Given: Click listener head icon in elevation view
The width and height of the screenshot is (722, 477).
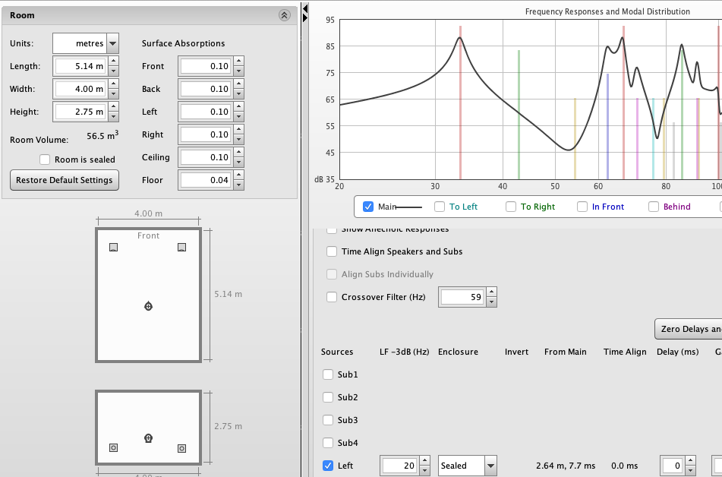Looking at the screenshot, I should (x=148, y=438).
